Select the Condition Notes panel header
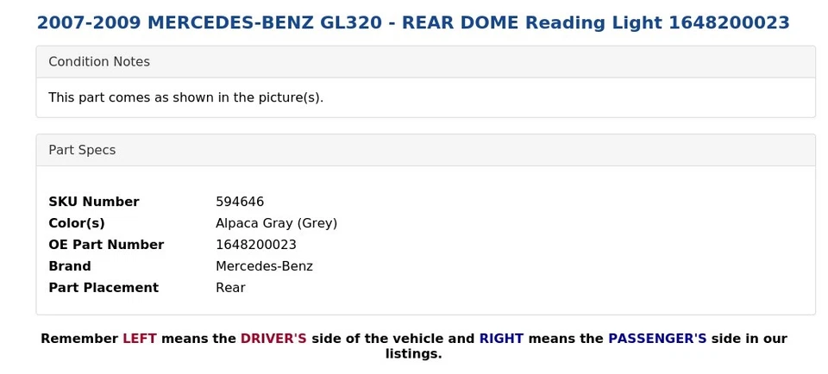 [425, 62]
